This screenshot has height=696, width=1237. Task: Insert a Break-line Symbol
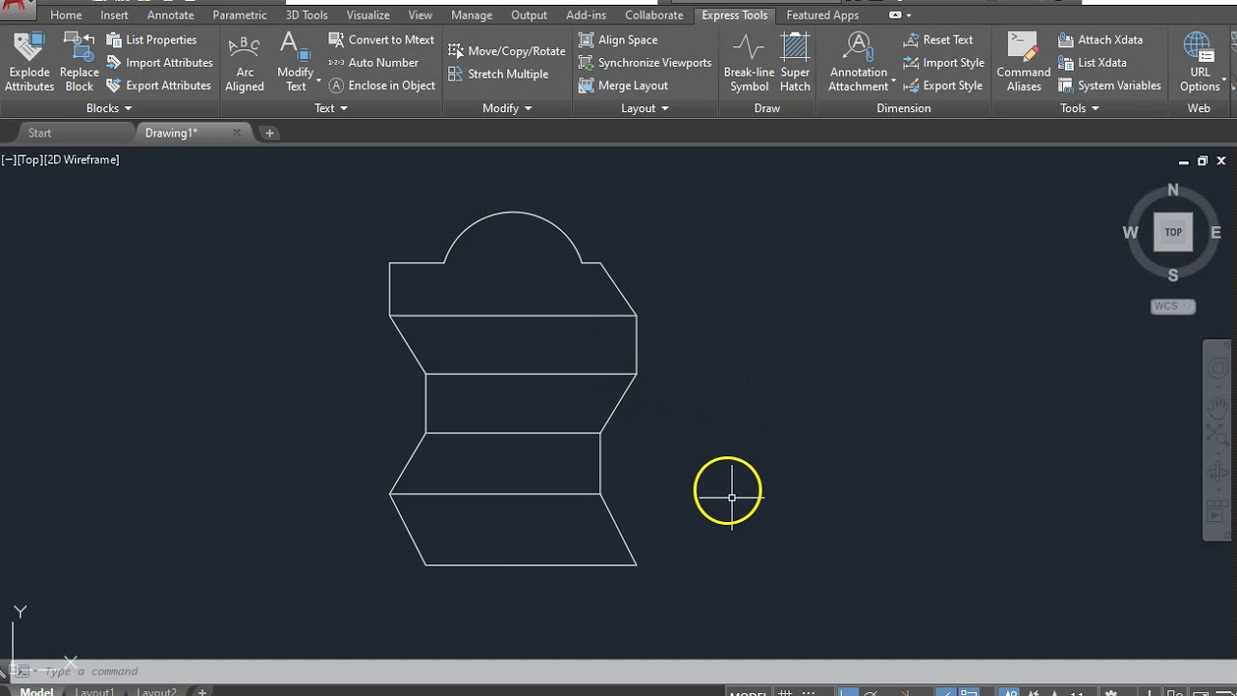click(749, 62)
